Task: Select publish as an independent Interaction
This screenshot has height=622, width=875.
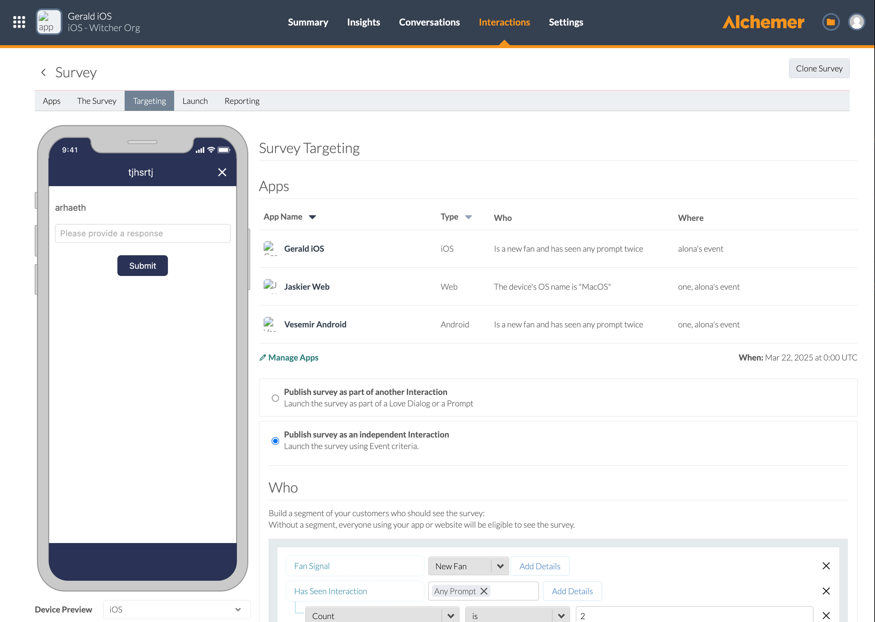Action: (x=275, y=441)
